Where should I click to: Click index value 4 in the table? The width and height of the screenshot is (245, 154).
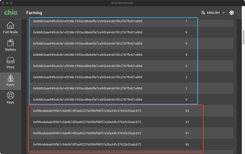point(186,55)
